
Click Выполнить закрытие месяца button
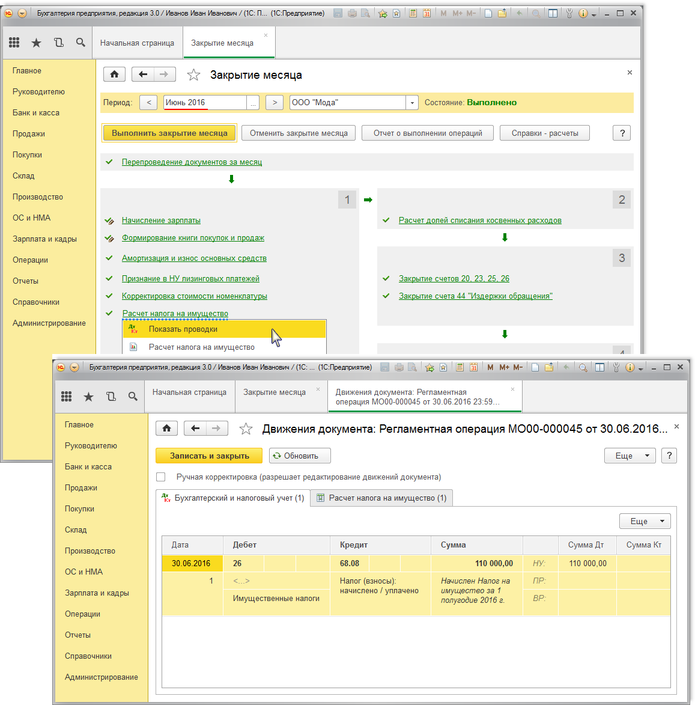[x=169, y=133]
